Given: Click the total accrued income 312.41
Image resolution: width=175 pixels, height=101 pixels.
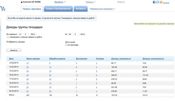Looking at the screenshot, I should tap(145, 95).
